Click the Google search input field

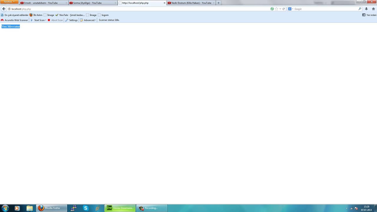click(325, 9)
